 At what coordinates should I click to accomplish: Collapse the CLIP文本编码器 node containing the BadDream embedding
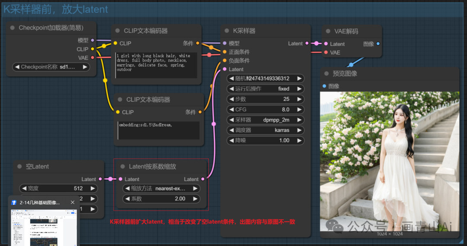point(120,100)
